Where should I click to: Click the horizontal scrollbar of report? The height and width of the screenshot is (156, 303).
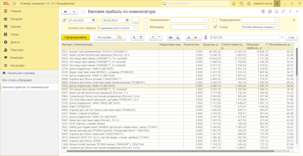pos(170,151)
